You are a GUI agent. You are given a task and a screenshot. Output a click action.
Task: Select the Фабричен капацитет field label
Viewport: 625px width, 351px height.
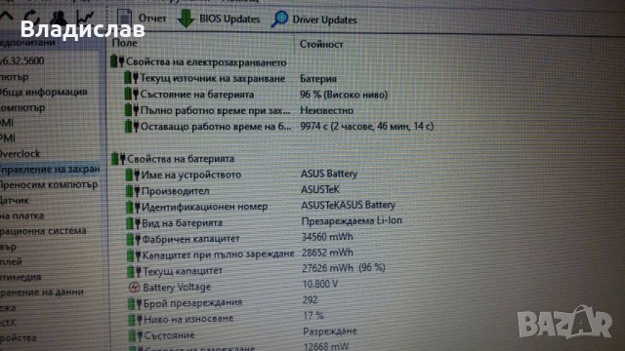191,239
